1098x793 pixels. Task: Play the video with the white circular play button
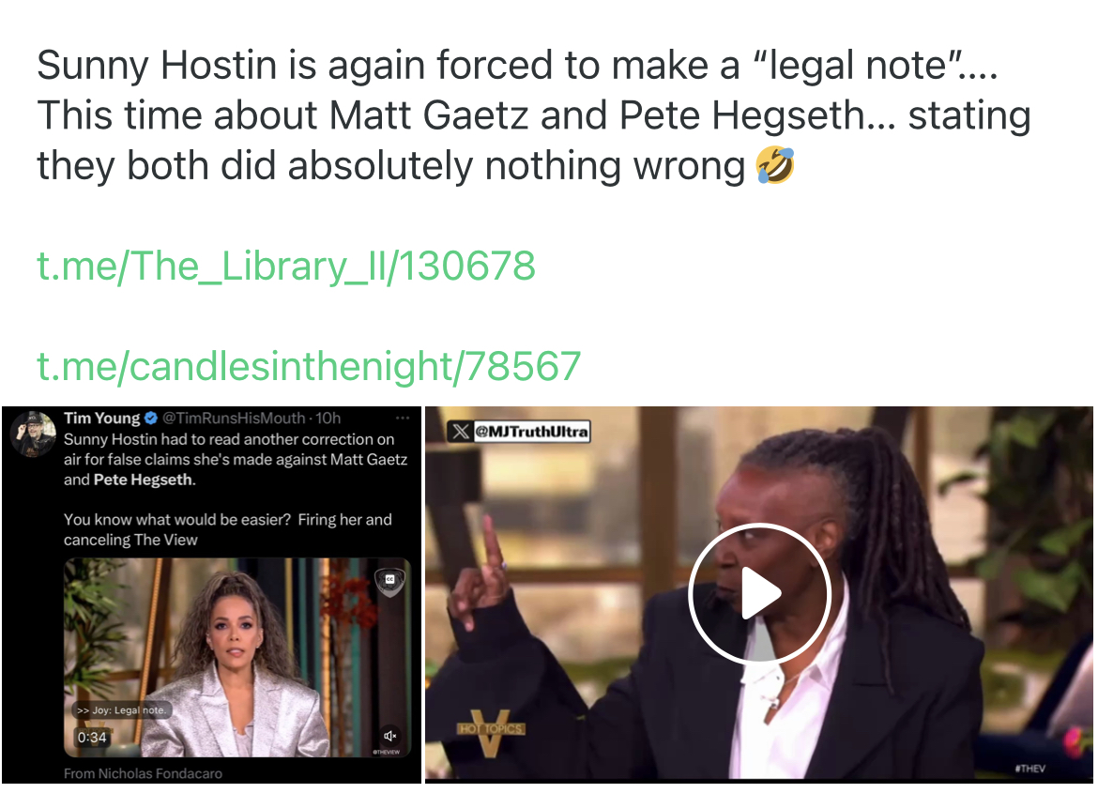pyautogui.click(x=759, y=593)
